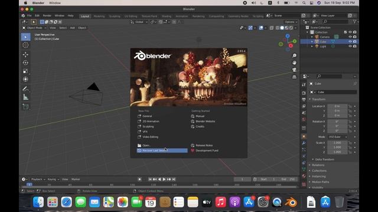This screenshot has height=212, width=378.
Task: Toggle the Collection exclude checkbox
Action: pyautogui.click(x=346, y=32)
